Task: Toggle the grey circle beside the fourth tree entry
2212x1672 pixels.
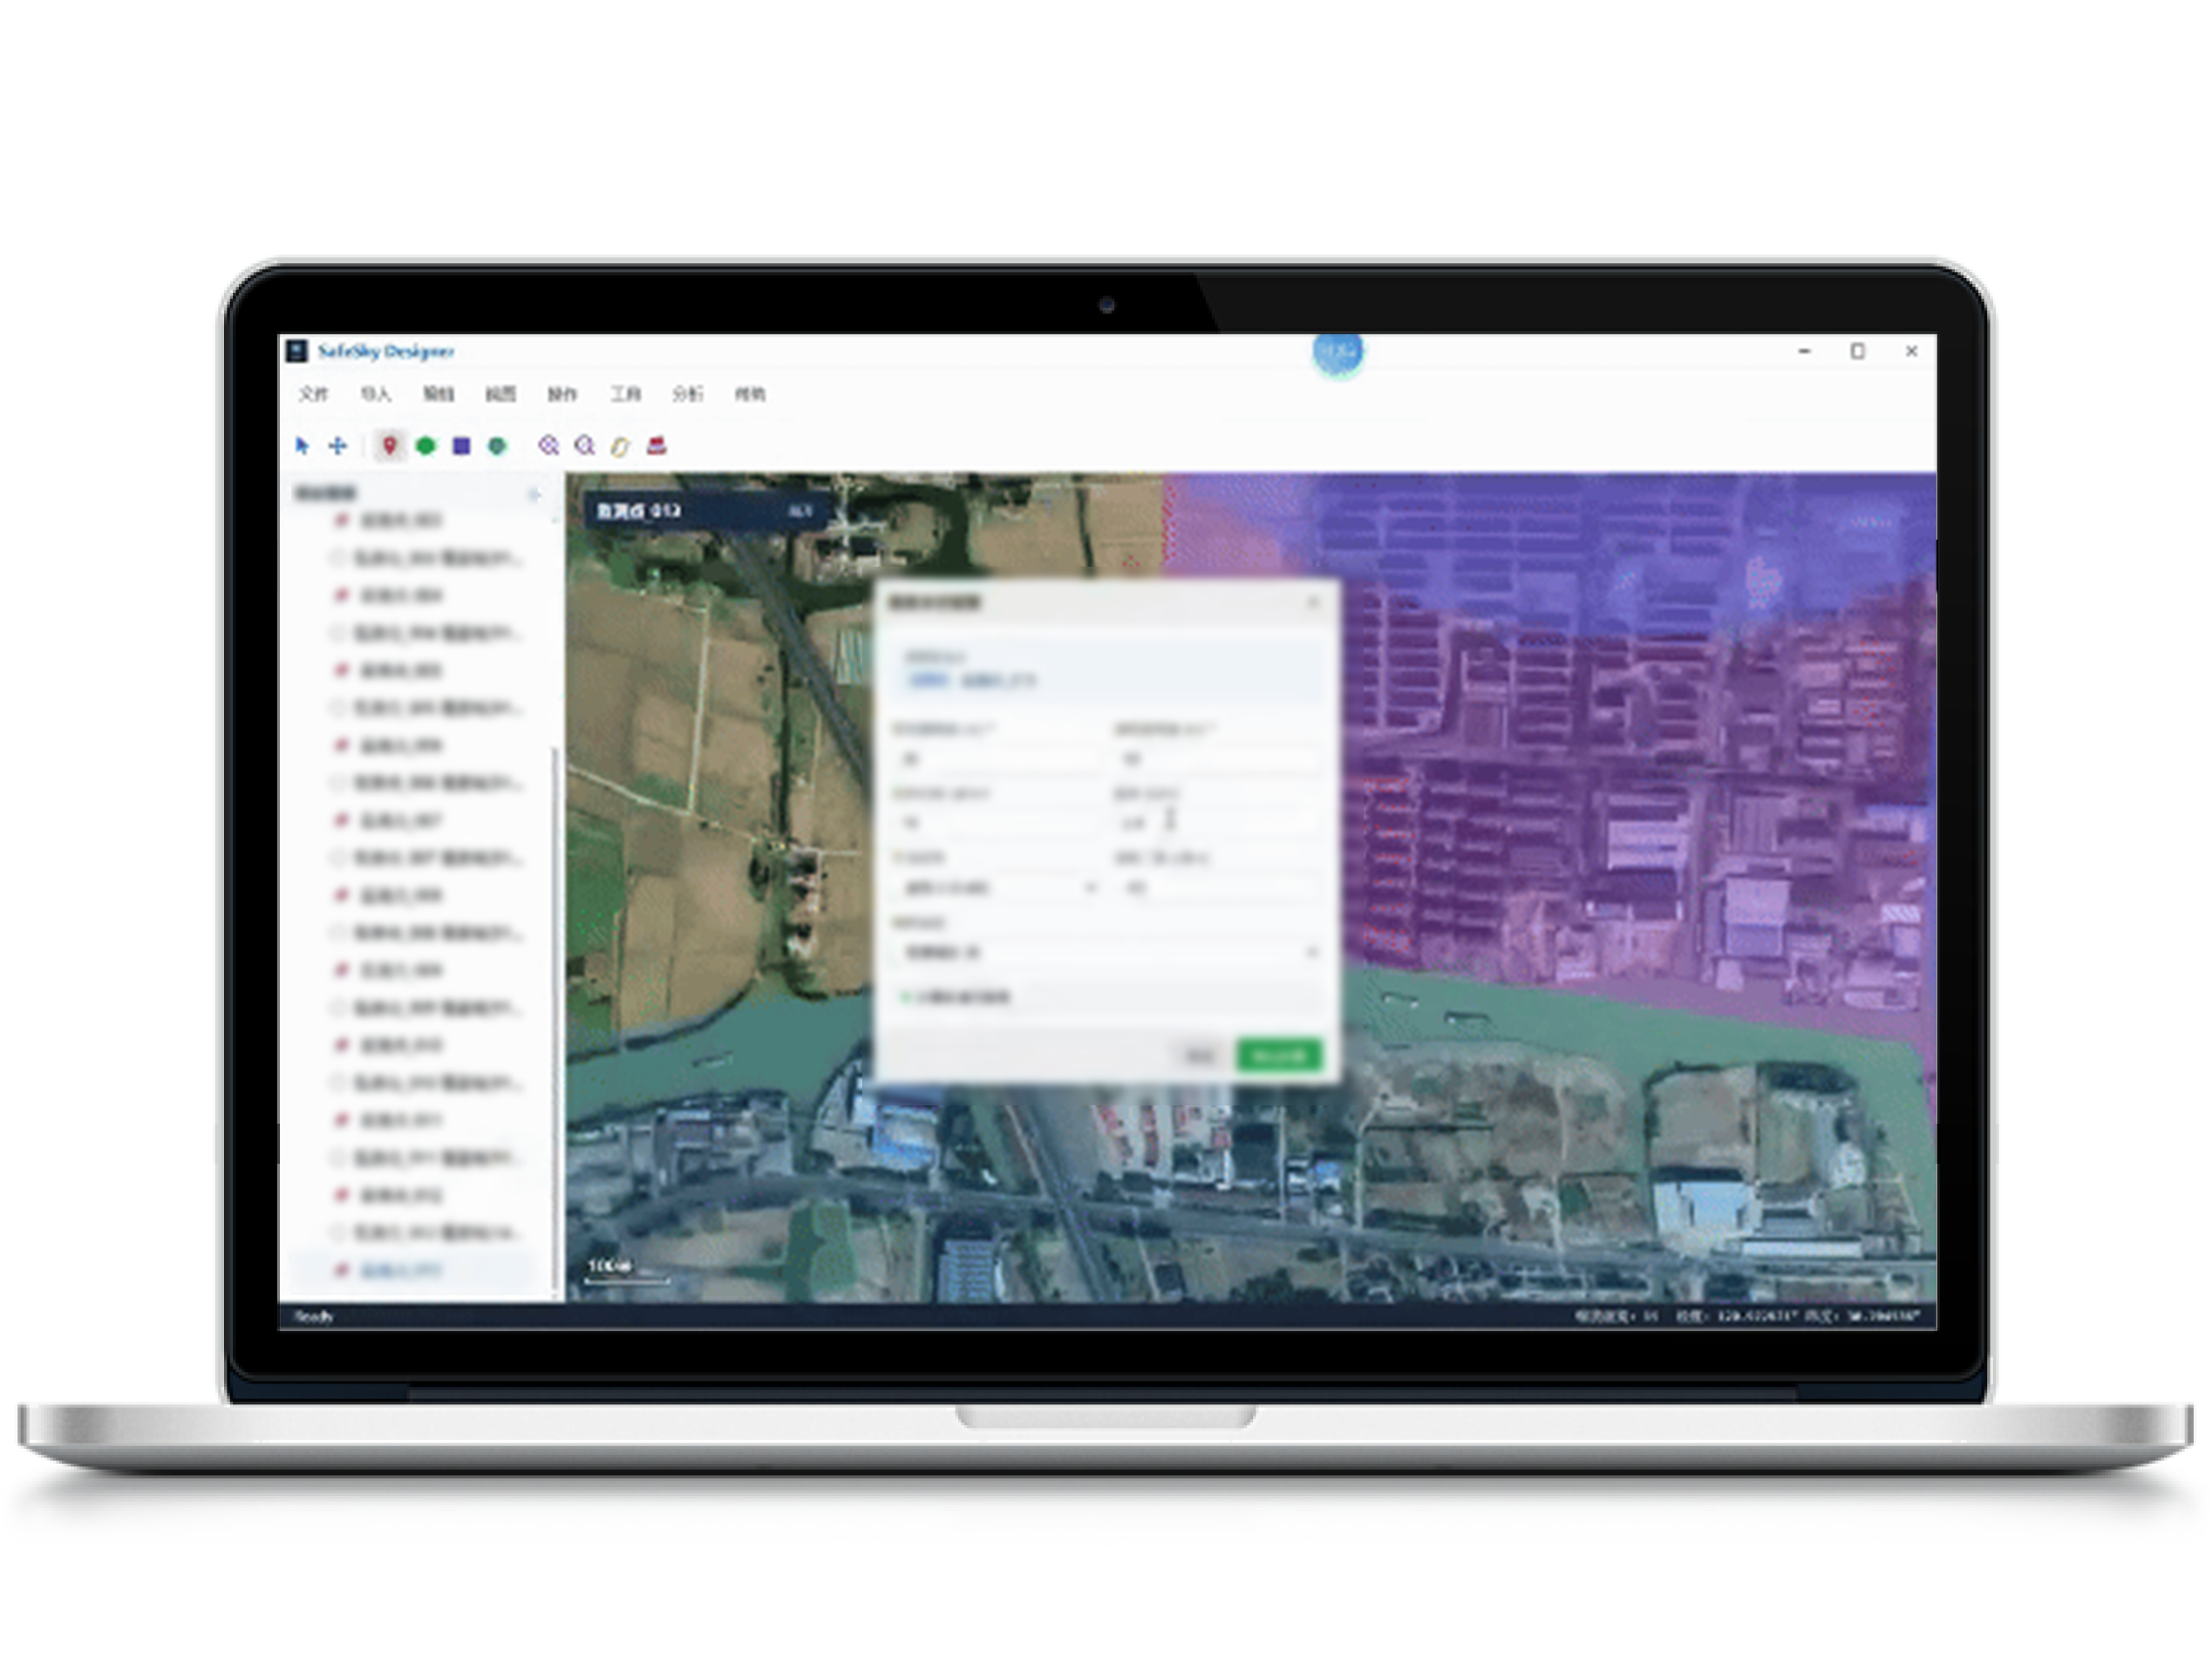Action: tap(338, 633)
